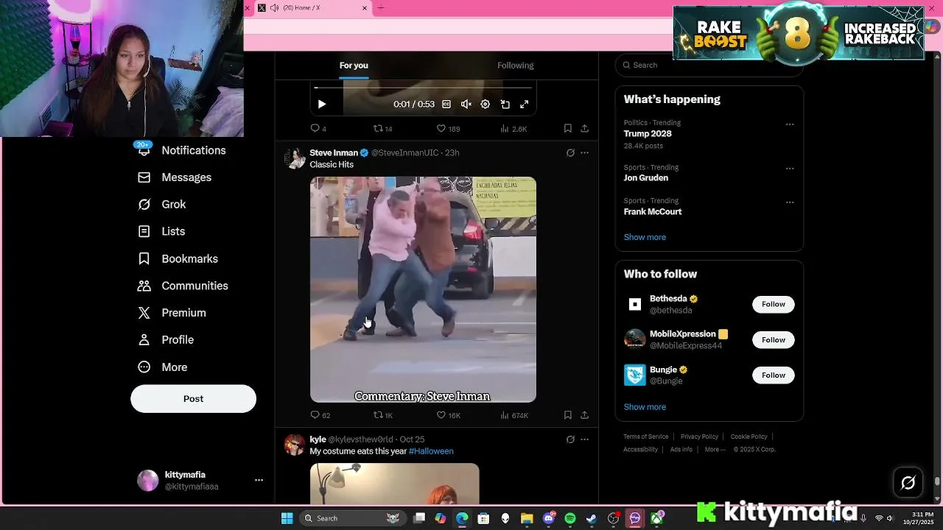Viewport: 943px width, 530px height.
Task: Open Steve Inman's profile avatar
Action: 295,158
